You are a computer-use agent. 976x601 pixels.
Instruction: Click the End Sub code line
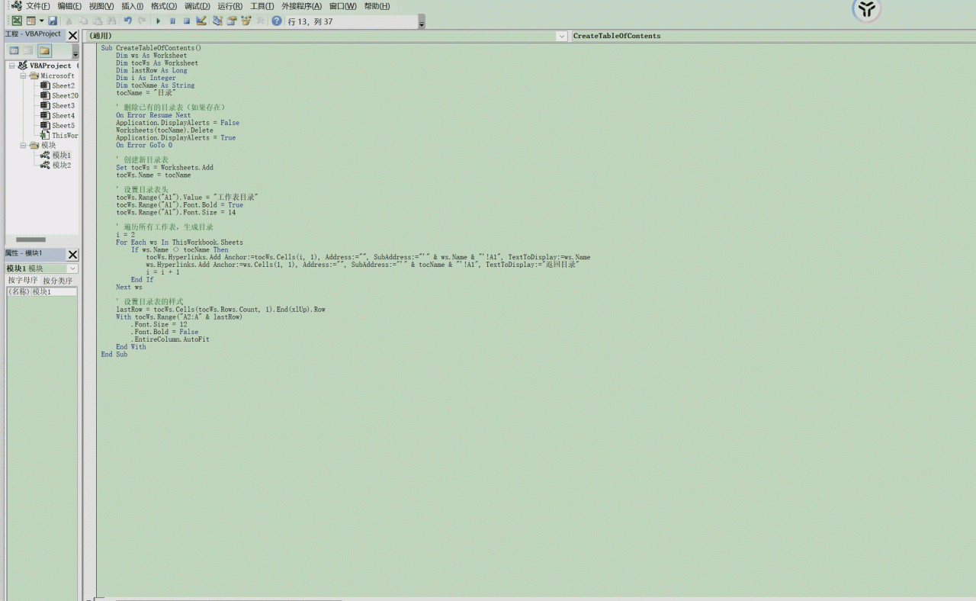tap(114, 355)
